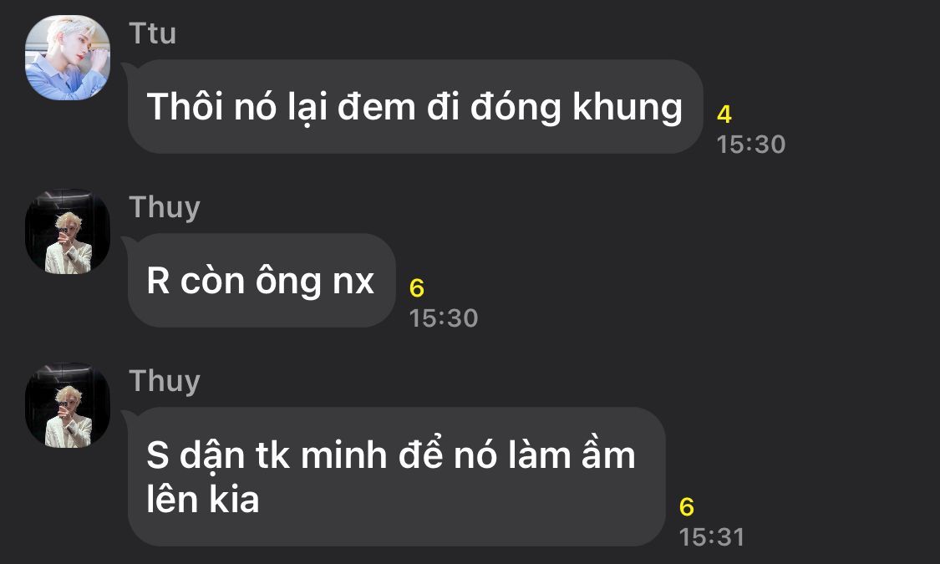
Task: Tap the "S dặn tk minh để nó làm ầm" bubble
Action: tap(396, 476)
